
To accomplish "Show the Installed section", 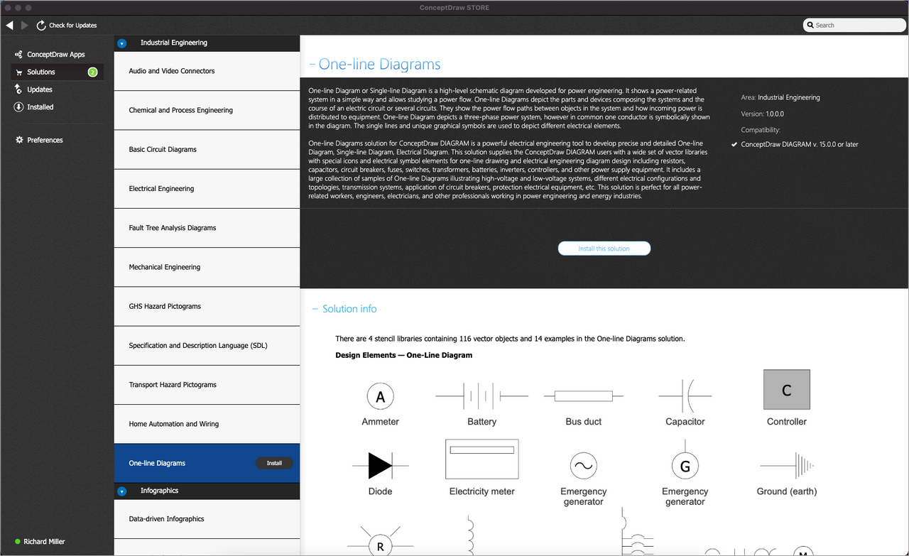I will point(33,107).
